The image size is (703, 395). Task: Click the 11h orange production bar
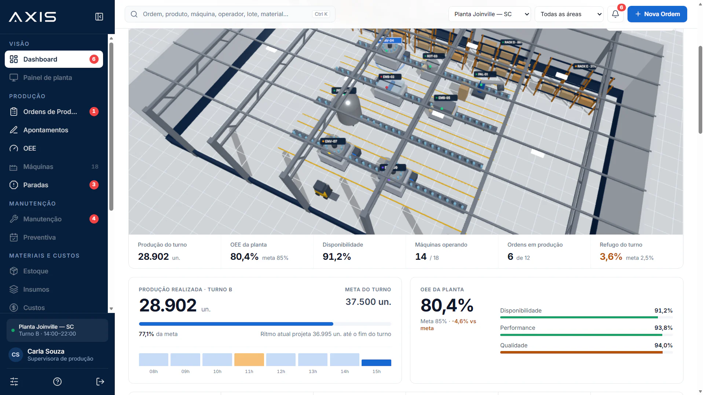click(x=249, y=359)
